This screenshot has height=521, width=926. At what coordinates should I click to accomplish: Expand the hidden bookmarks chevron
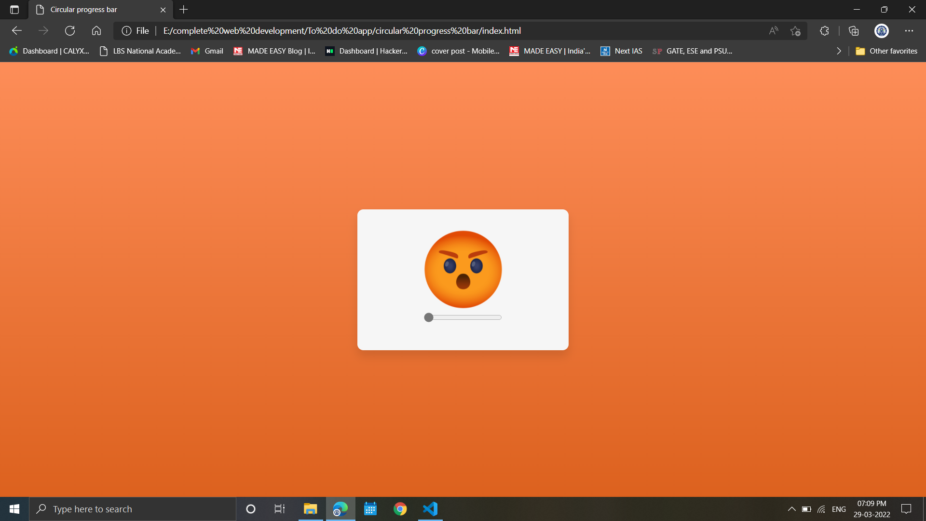coord(839,51)
